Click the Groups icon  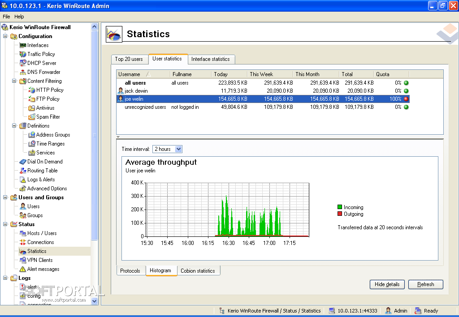point(23,215)
